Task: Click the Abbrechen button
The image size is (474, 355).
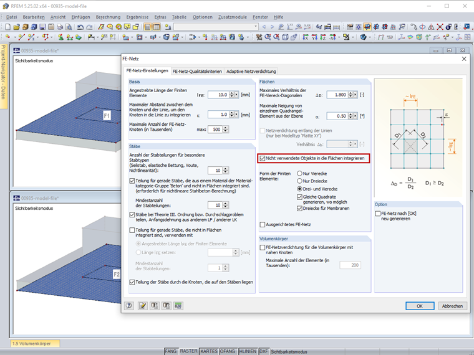Action: coord(452,306)
